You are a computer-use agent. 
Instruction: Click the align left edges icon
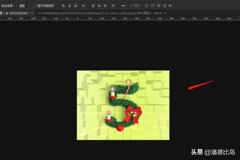click(64, 6)
